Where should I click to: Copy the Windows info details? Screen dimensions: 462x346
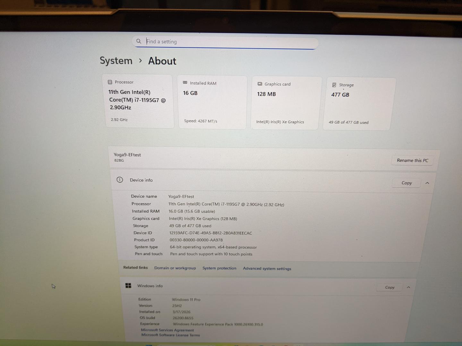pyautogui.click(x=389, y=287)
